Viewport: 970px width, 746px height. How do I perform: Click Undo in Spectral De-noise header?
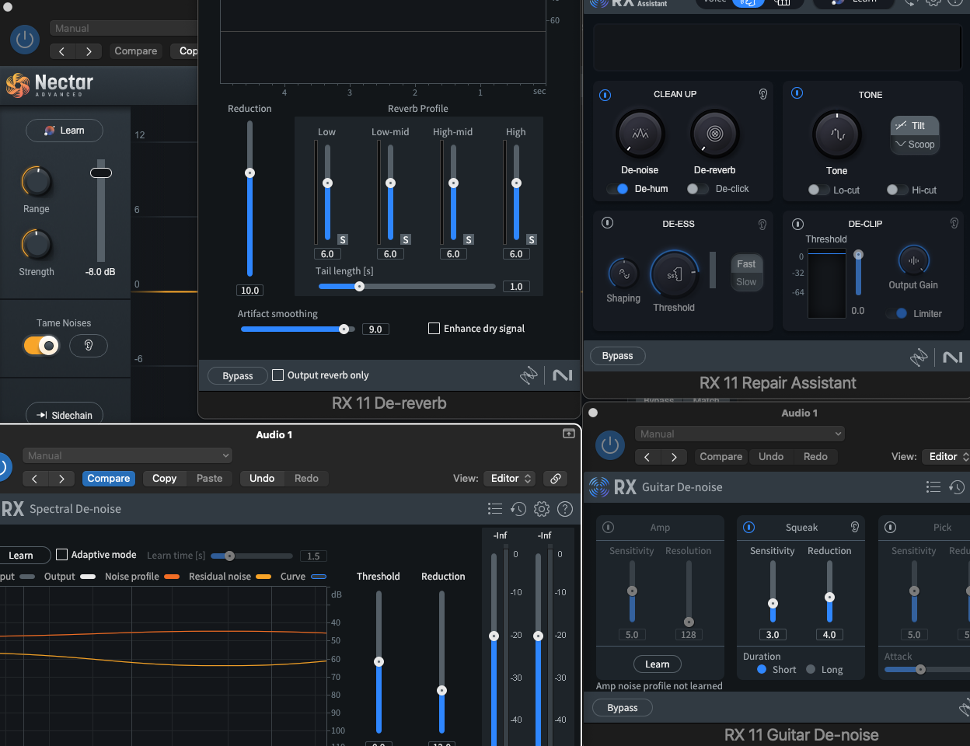(x=262, y=479)
